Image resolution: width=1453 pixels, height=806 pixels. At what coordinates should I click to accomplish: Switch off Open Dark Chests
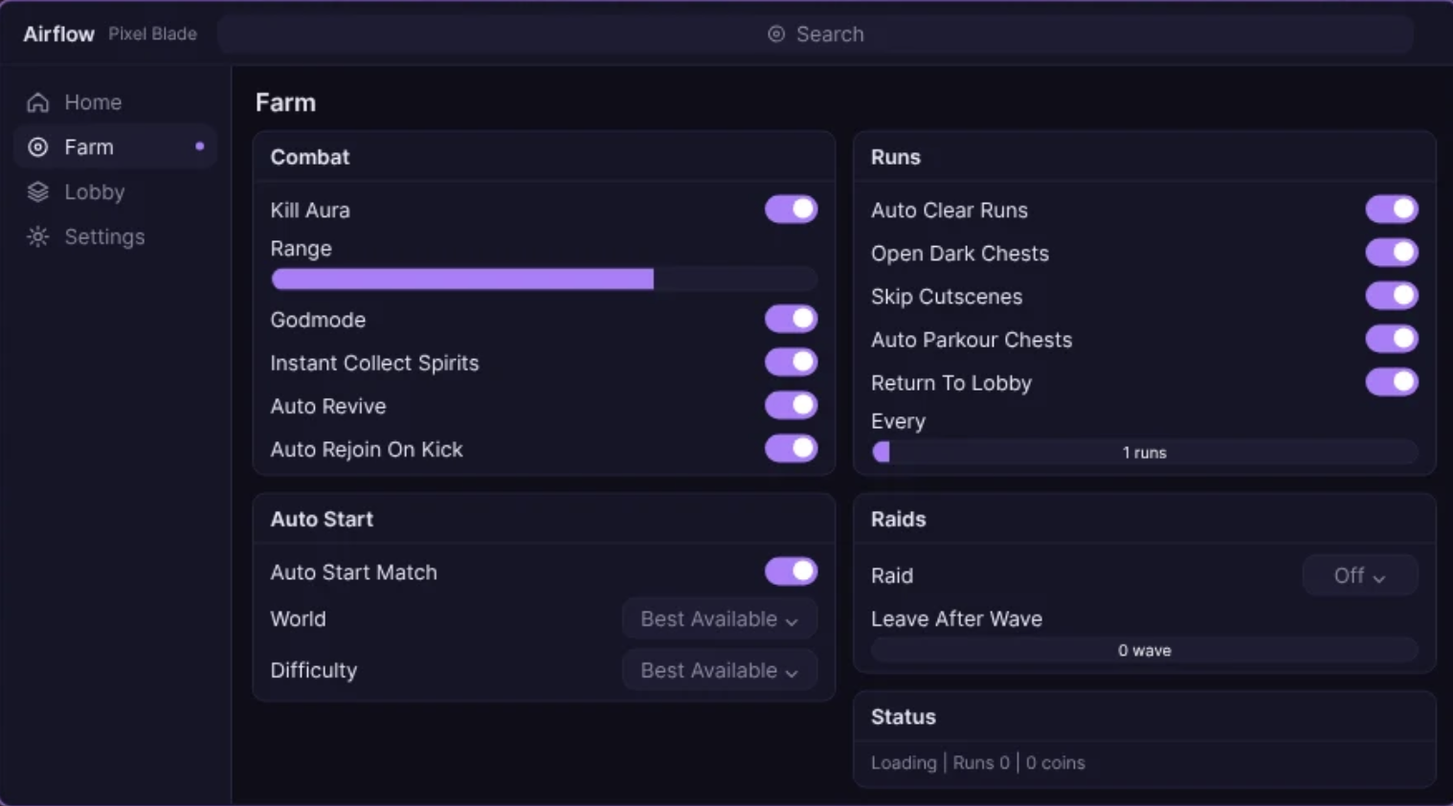coord(1392,253)
